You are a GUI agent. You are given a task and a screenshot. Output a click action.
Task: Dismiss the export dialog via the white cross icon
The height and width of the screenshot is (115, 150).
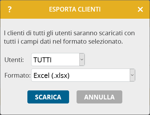[x=140, y=9]
